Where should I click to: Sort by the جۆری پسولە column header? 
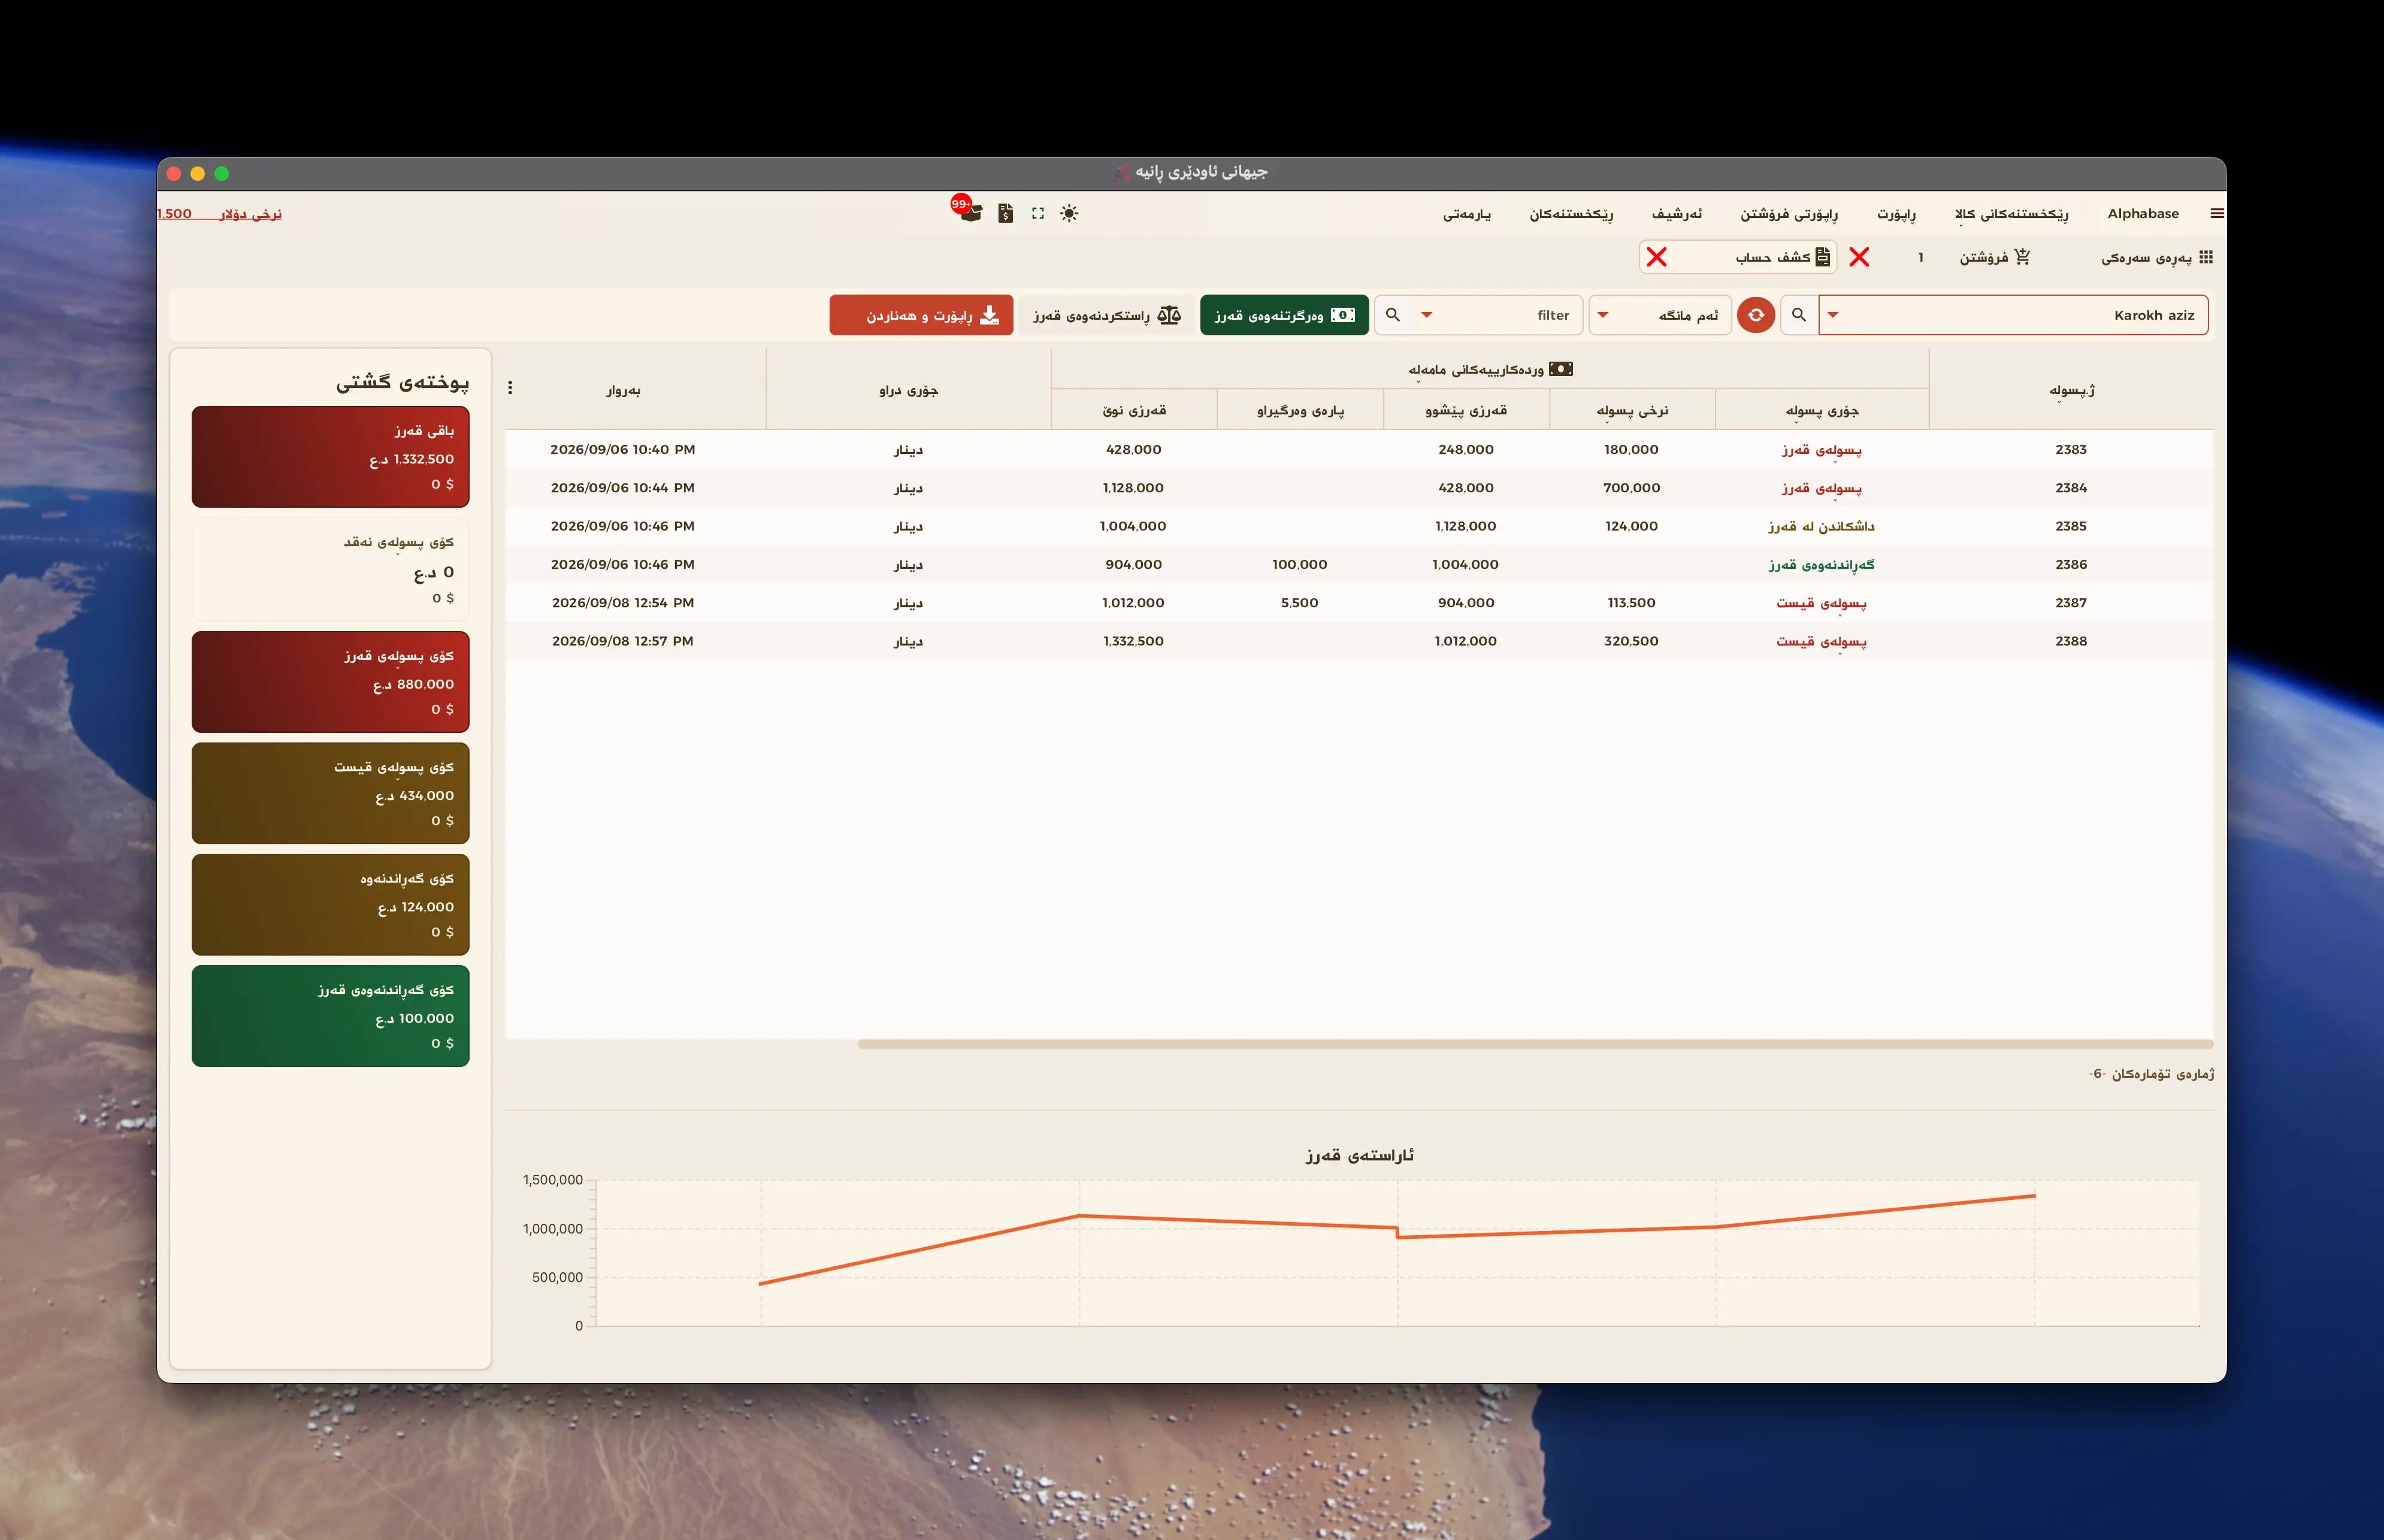click(x=1822, y=410)
